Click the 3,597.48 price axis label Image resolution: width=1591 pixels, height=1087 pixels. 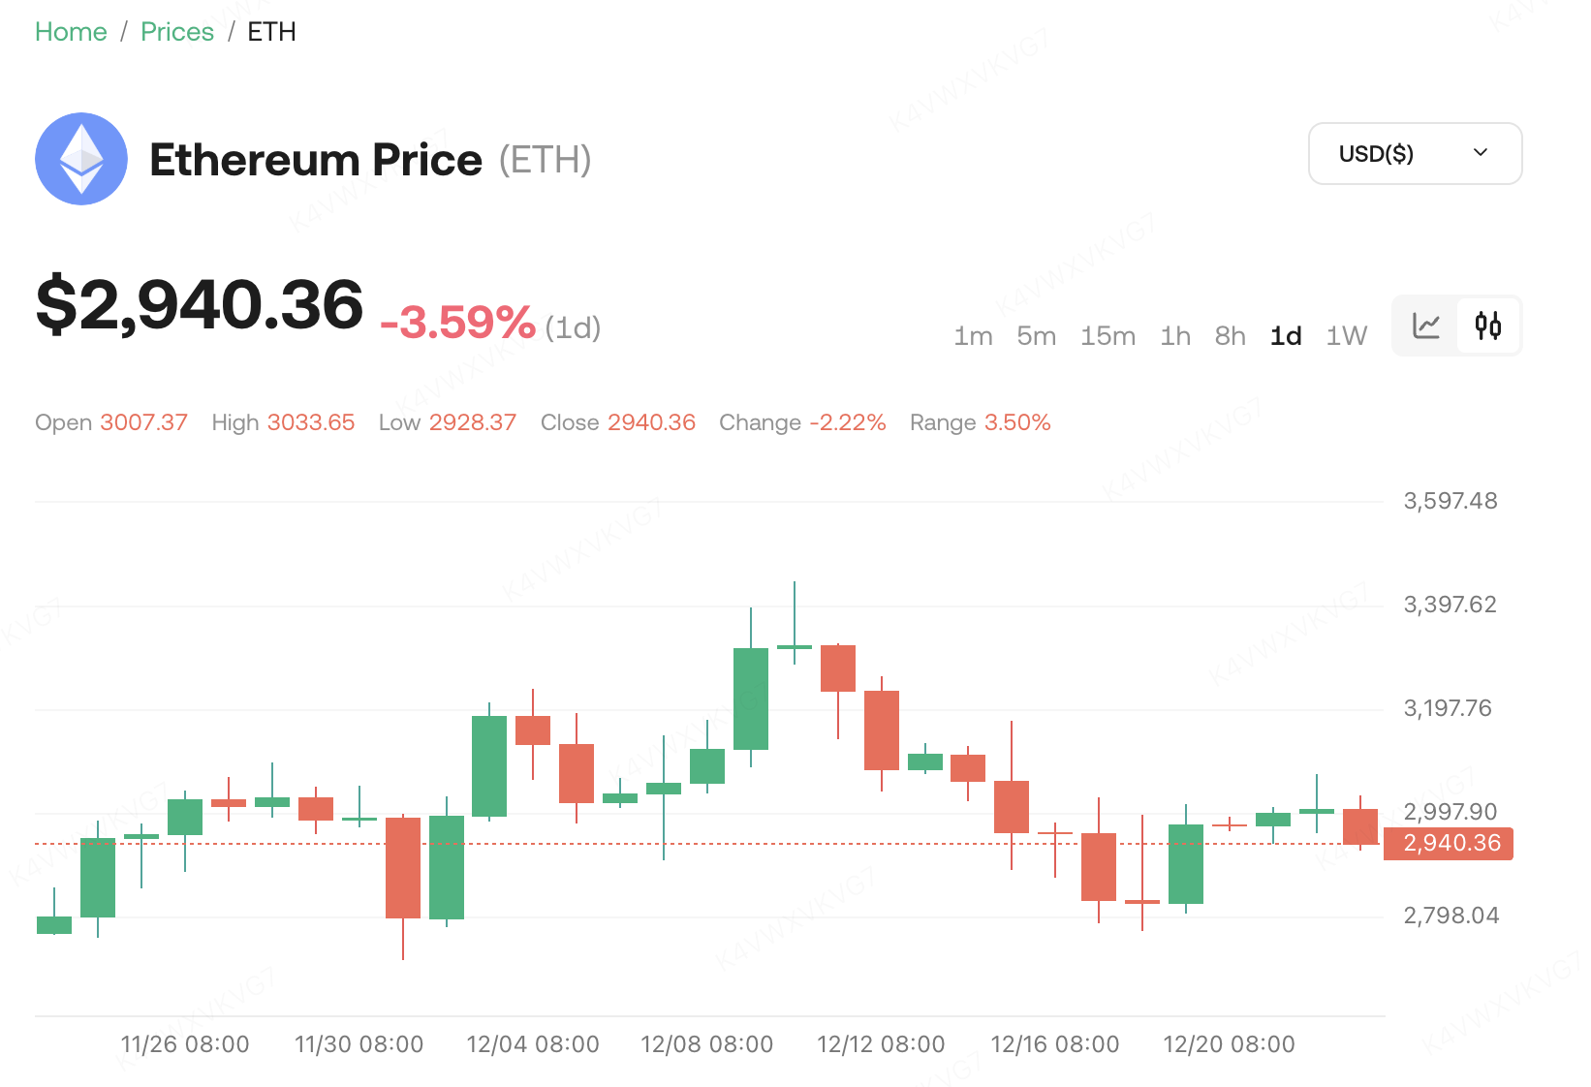(x=1450, y=501)
